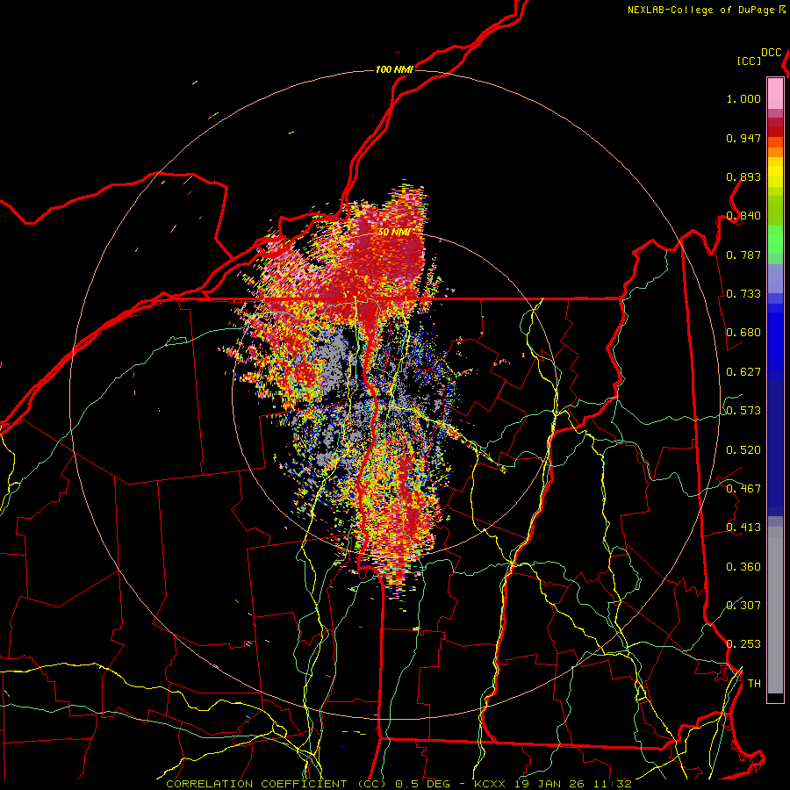Click the 11:32 timestamp

click(x=612, y=784)
